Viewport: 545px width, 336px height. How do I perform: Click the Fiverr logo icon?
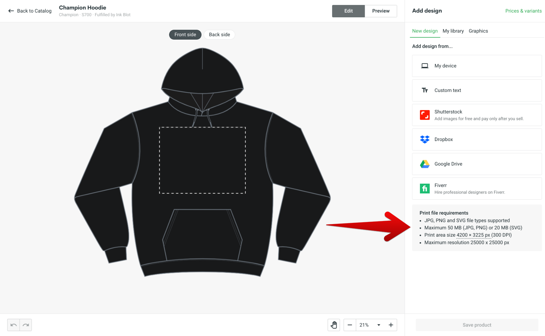pyautogui.click(x=425, y=189)
